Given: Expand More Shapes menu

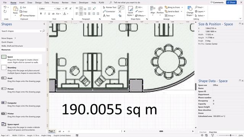Looking at the screenshot, I should [x=8, y=38].
